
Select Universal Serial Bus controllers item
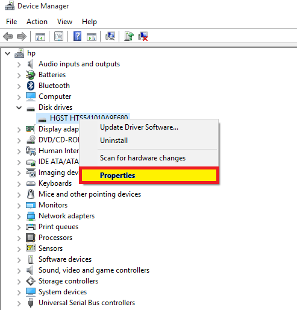[x=87, y=303]
